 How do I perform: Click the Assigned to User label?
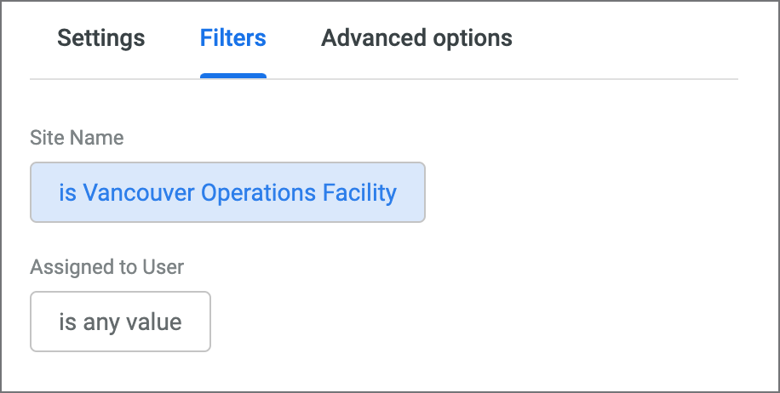pyautogui.click(x=106, y=267)
